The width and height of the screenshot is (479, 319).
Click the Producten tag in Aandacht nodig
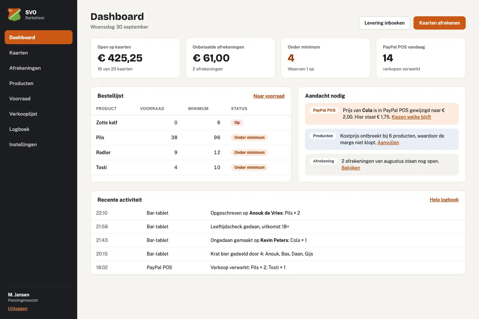click(x=323, y=136)
